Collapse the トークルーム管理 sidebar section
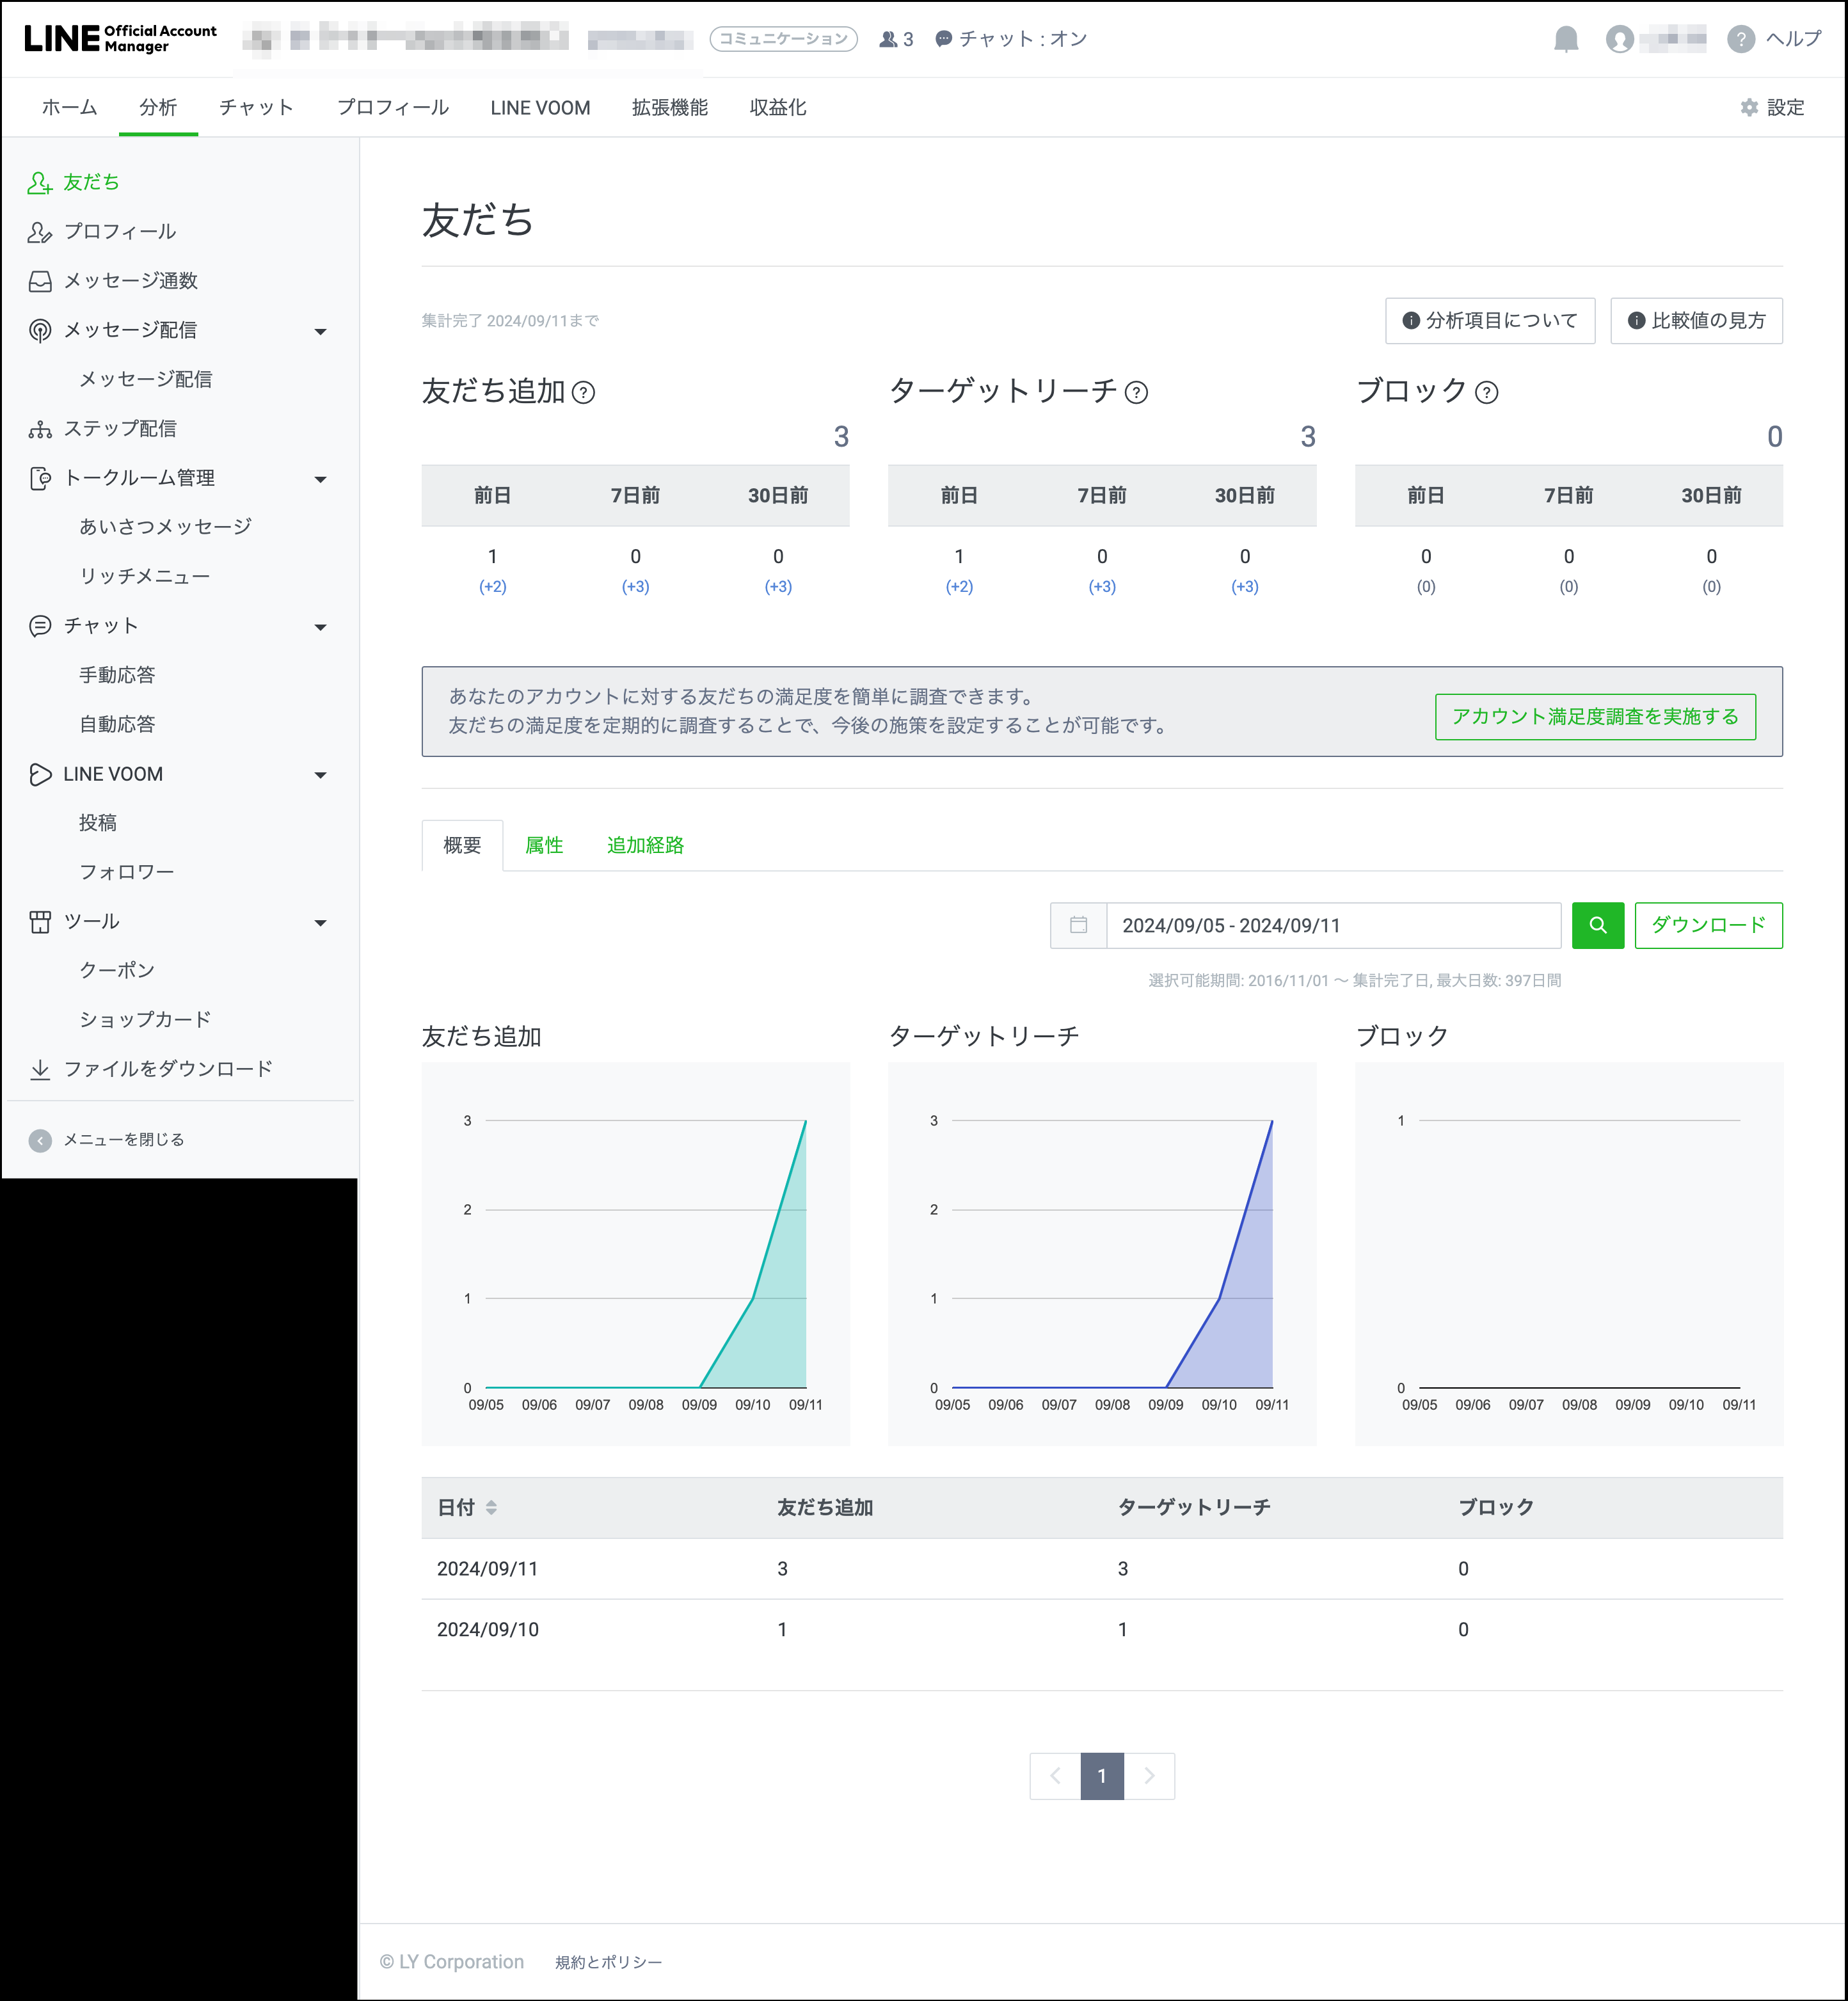This screenshot has height=2001, width=1848. tap(320, 479)
